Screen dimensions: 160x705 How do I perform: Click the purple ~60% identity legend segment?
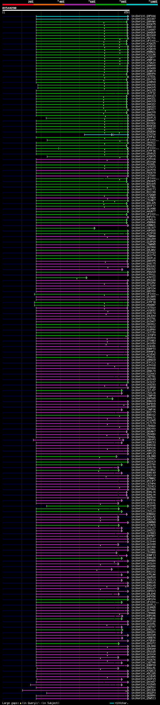click(80, 5)
